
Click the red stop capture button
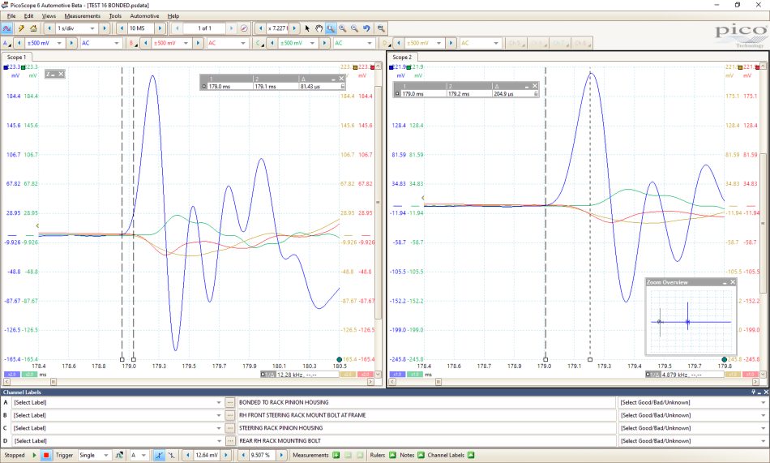pos(46,455)
